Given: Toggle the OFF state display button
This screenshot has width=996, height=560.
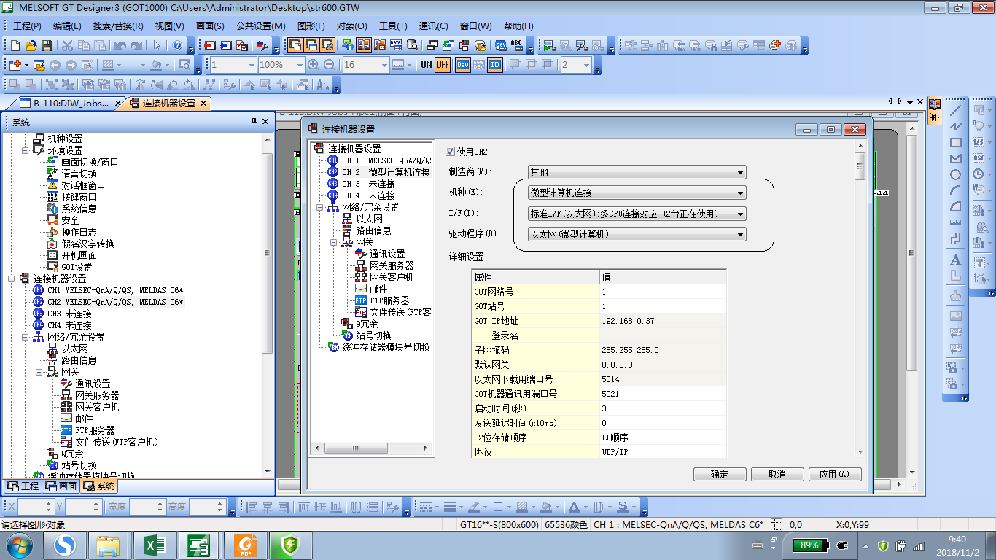Looking at the screenshot, I should coord(443,64).
